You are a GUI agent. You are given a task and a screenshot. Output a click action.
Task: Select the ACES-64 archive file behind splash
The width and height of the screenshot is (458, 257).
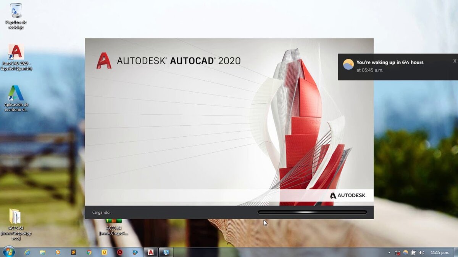tap(114, 227)
